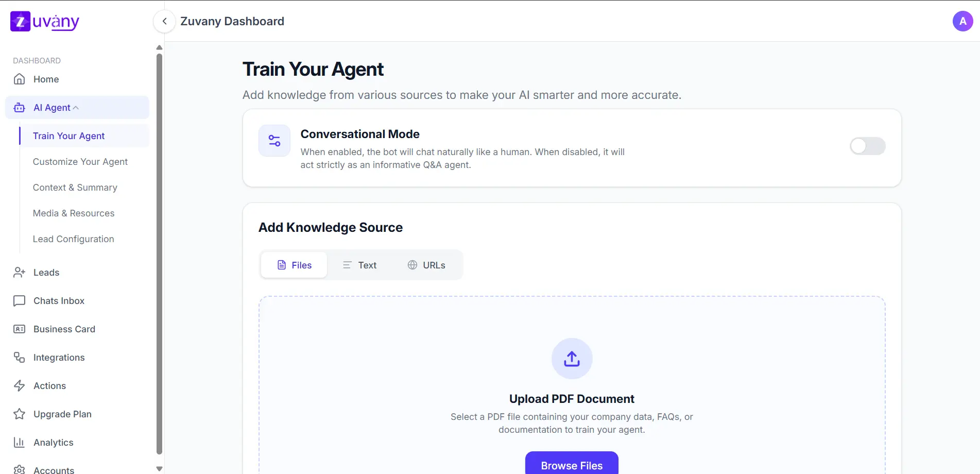The width and height of the screenshot is (980, 474).
Task: Click sidebar scrollbar up arrow
Action: coord(159,47)
